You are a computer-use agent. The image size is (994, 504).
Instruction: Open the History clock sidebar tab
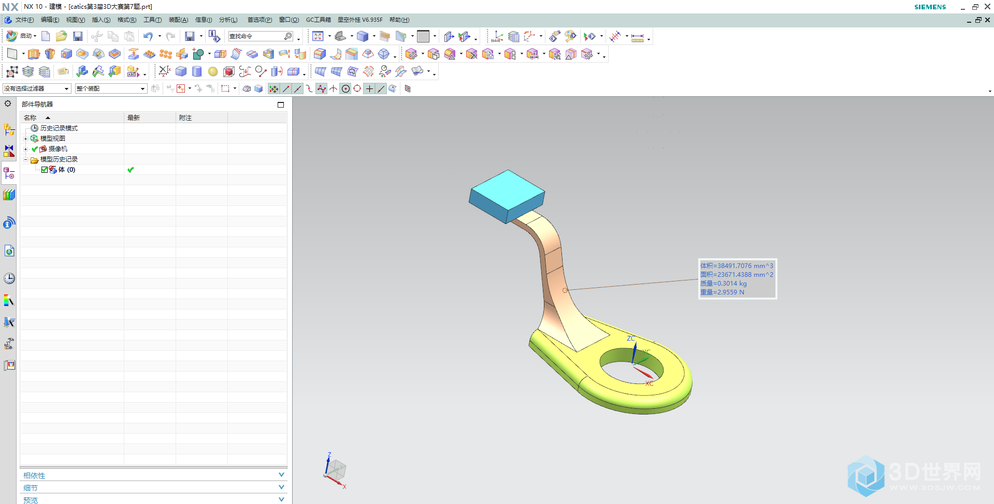point(9,278)
